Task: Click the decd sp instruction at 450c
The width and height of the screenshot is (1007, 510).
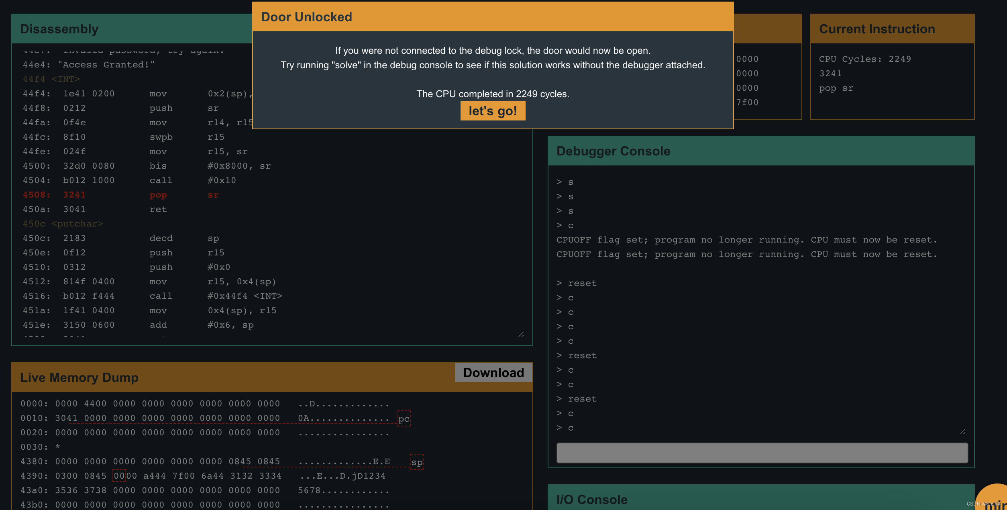Action: coord(121,238)
